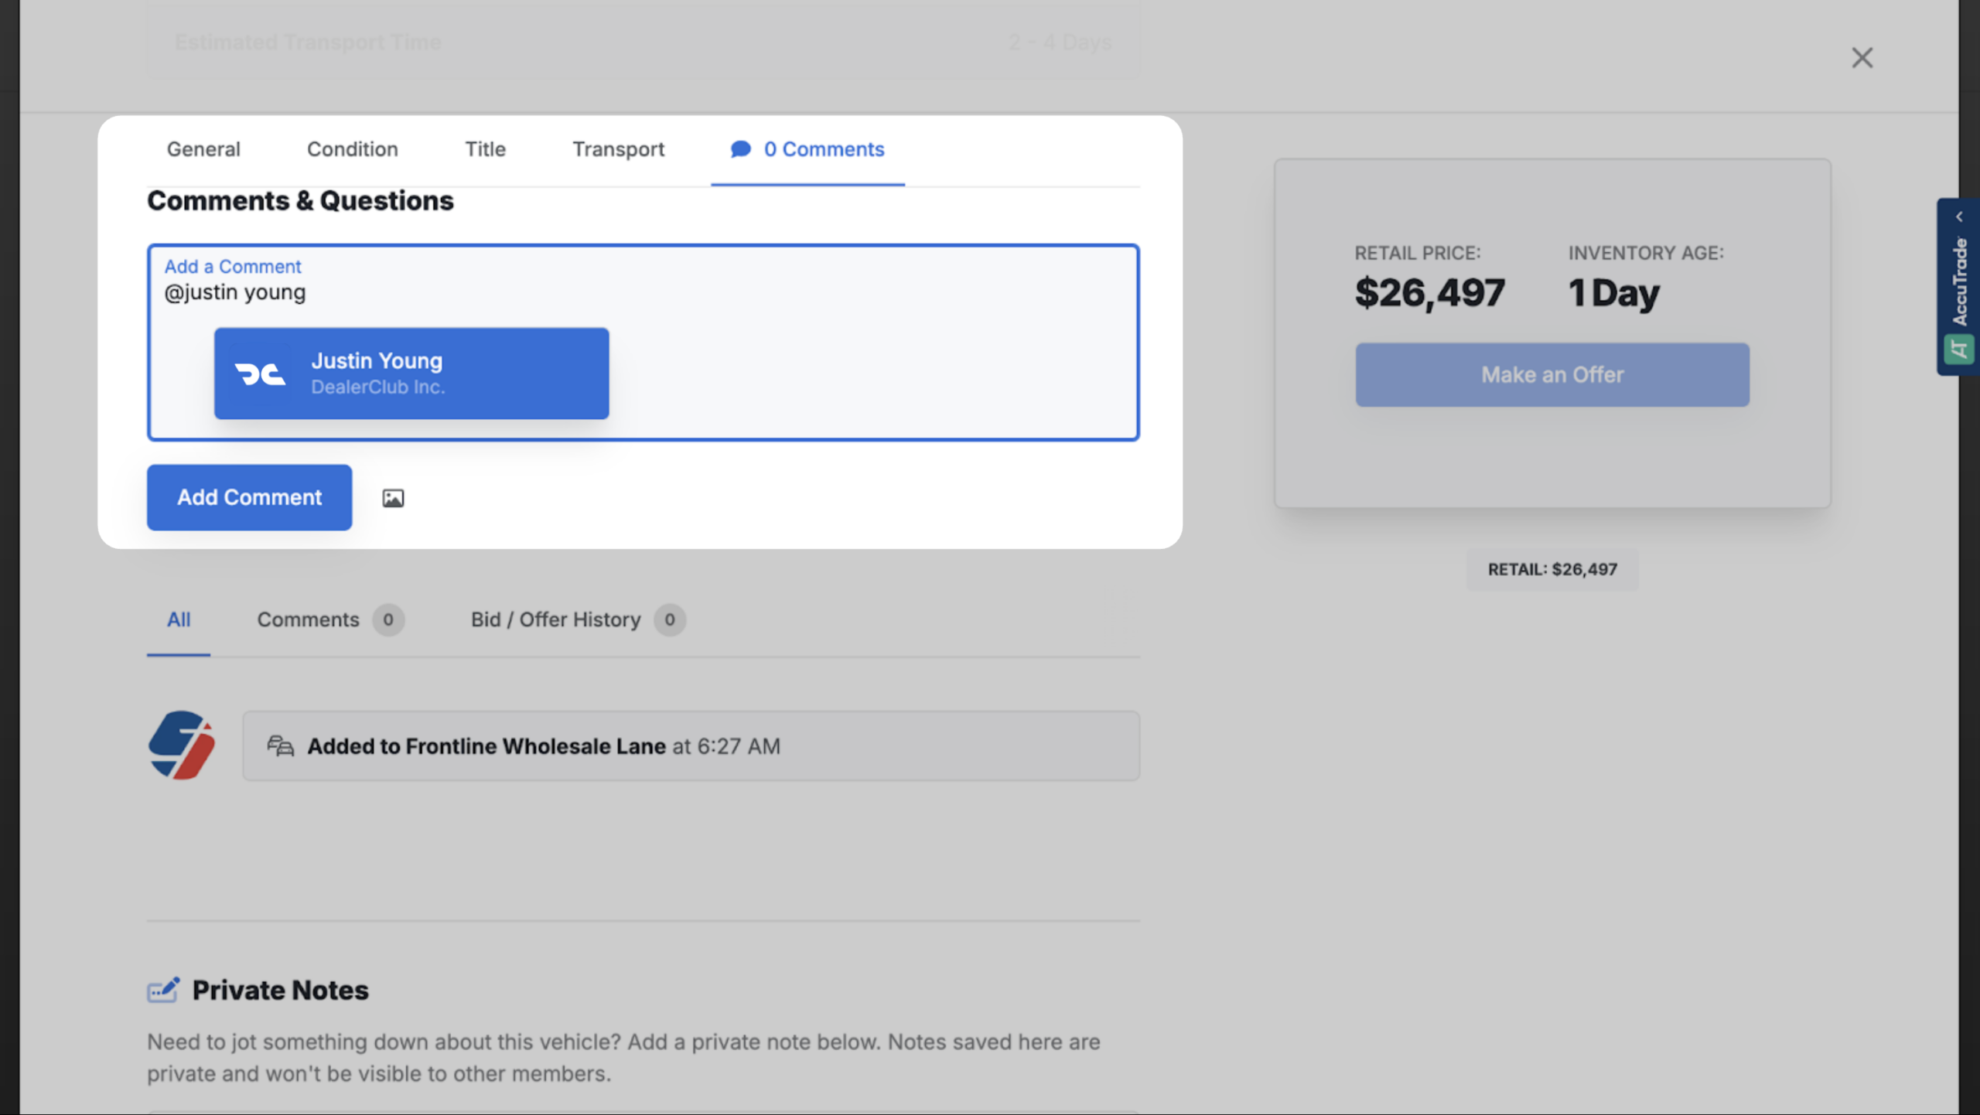Go to the Transport tab
The width and height of the screenshot is (1980, 1115).
pos(618,149)
